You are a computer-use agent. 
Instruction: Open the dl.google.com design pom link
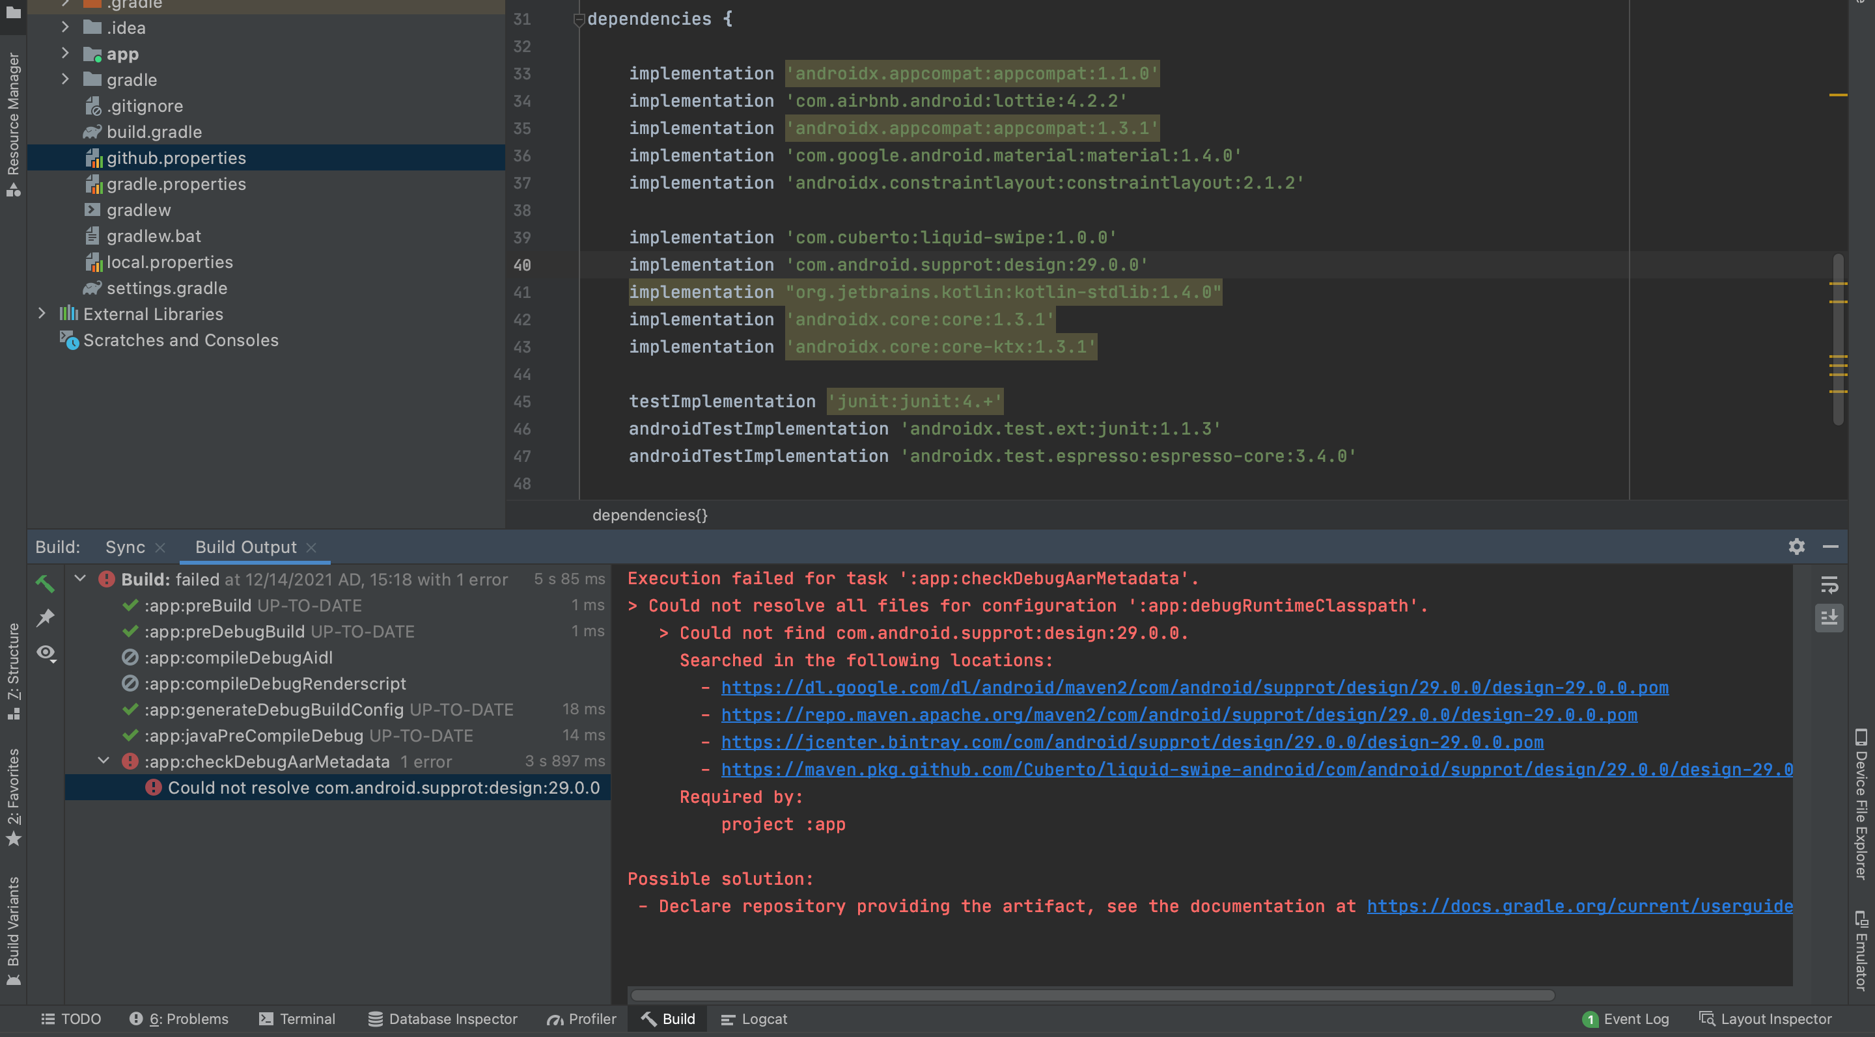[x=1194, y=687]
